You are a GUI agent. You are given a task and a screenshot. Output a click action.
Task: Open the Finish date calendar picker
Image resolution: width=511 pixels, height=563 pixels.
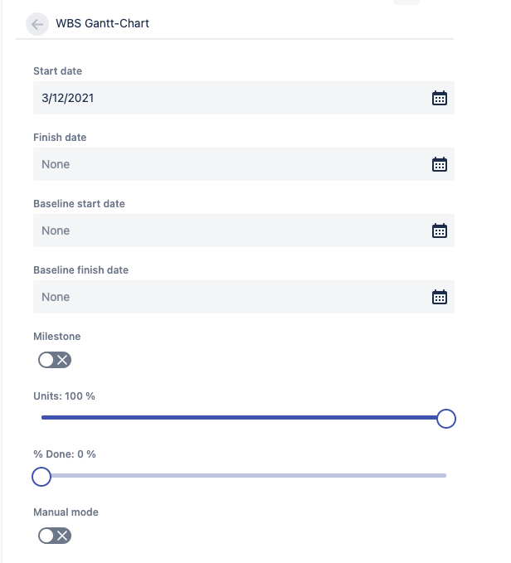pos(440,164)
